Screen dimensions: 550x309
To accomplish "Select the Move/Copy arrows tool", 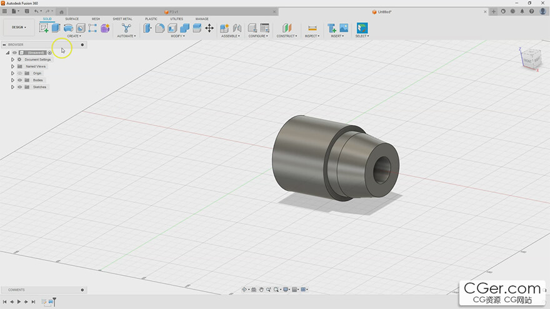I will click(209, 28).
